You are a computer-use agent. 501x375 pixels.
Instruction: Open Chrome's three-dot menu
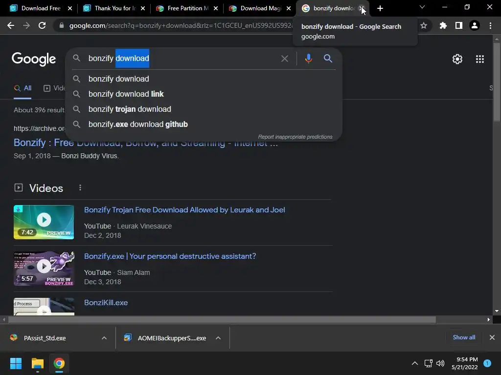[x=490, y=25]
